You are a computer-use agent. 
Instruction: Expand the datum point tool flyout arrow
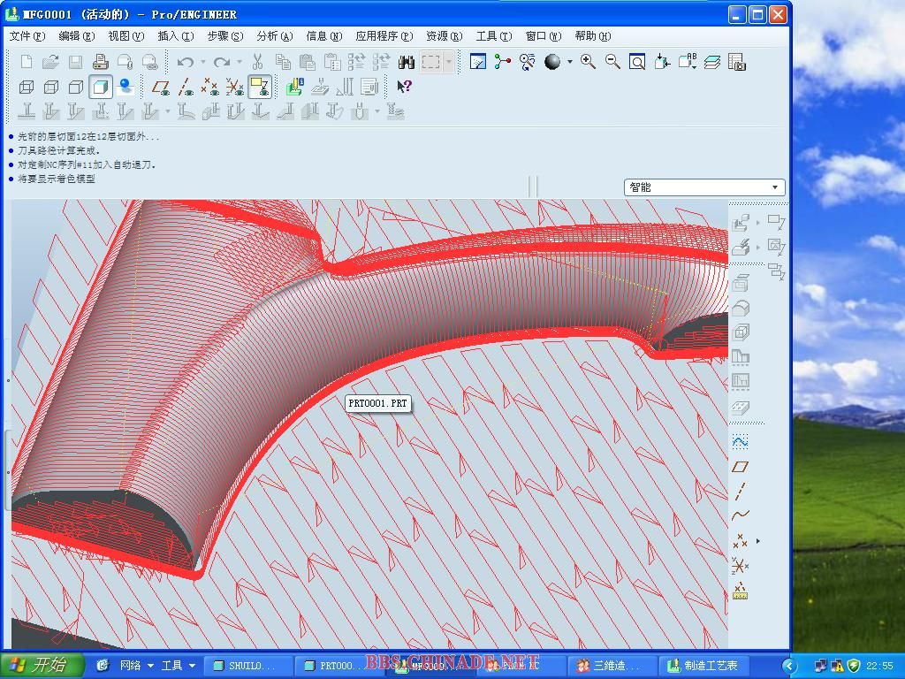[x=758, y=541]
